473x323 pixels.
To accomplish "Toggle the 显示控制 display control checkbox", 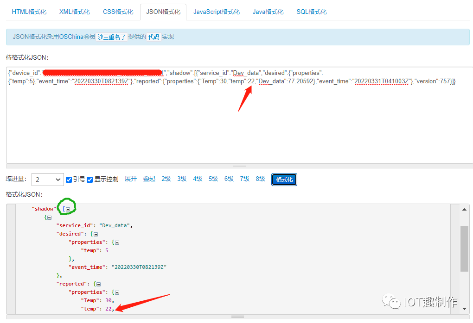I will tap(89, 179).
